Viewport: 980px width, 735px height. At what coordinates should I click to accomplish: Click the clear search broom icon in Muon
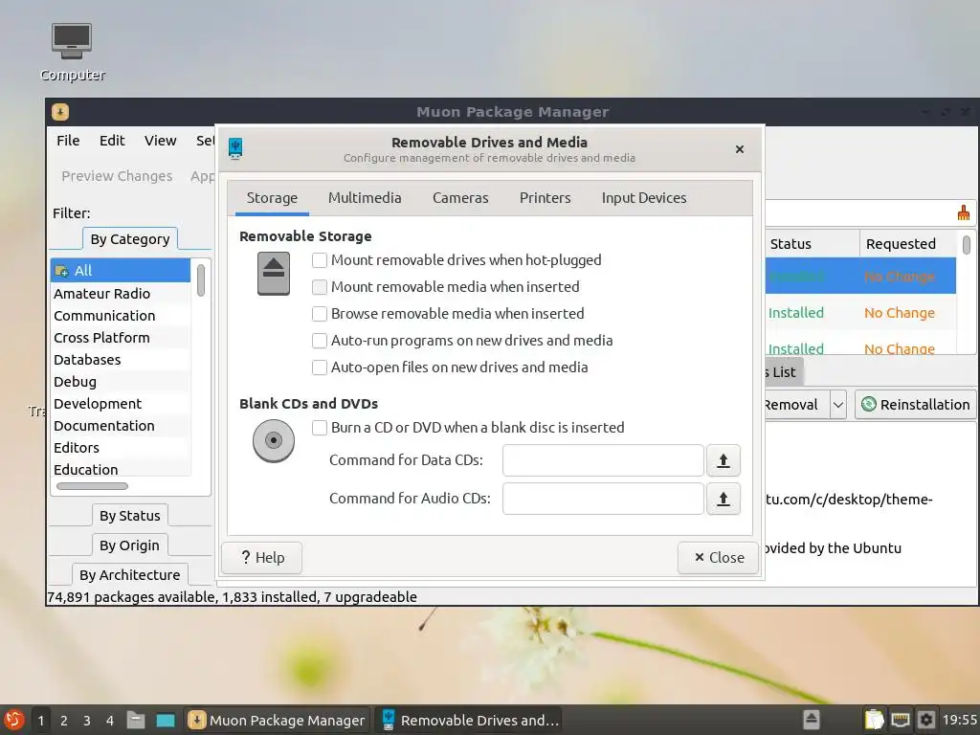pos(963,213)
